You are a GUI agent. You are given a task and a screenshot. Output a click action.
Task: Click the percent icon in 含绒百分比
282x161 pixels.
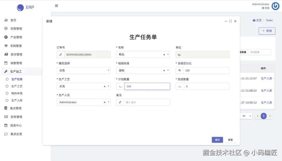pyautogui.click(x=179, y=70)
